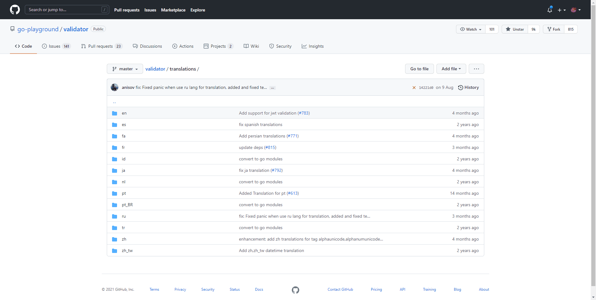
Task: Click the es folder icon
Action: pos(115,125)
